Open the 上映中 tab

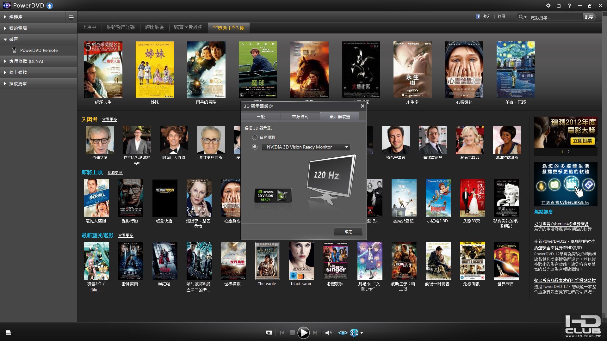(x=89, y=27)
